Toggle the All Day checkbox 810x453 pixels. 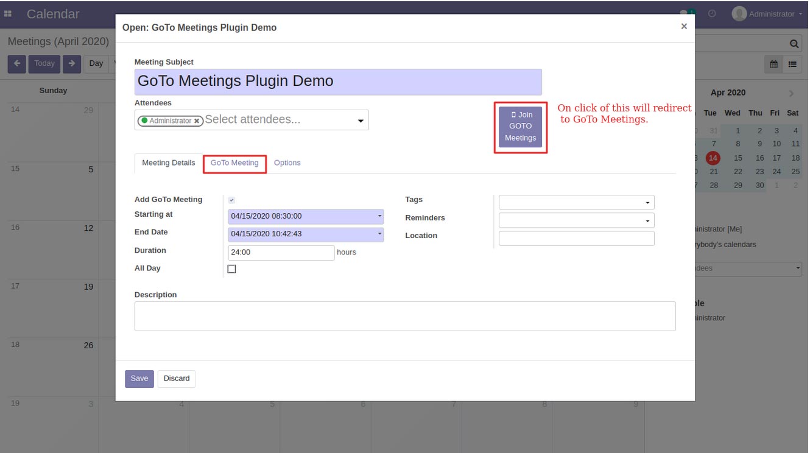click(231, 269)
